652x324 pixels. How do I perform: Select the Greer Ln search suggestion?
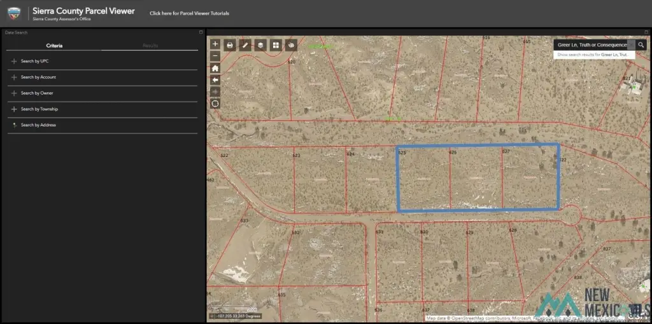coord(593,55)
